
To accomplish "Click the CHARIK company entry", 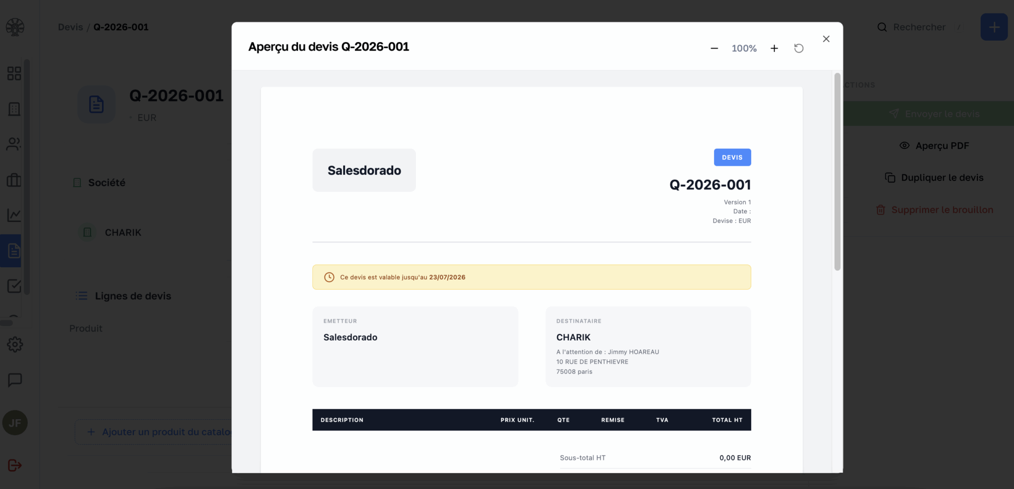I will [123, 233].
